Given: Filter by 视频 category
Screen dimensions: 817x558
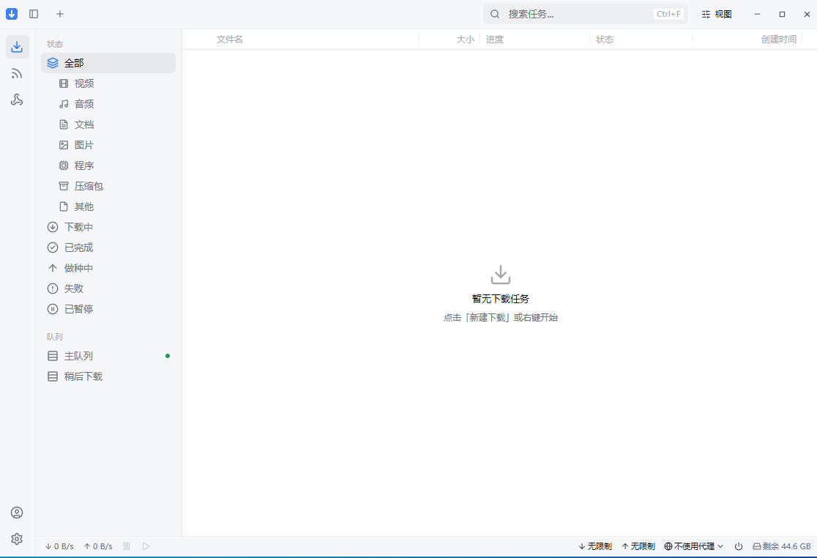Looking at the screenshot, I should 108,83.
